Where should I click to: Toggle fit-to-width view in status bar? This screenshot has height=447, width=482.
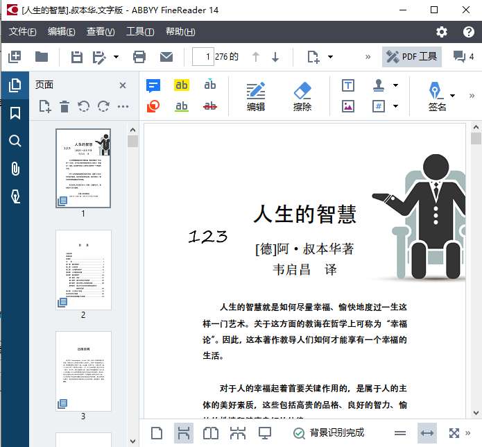427,433
